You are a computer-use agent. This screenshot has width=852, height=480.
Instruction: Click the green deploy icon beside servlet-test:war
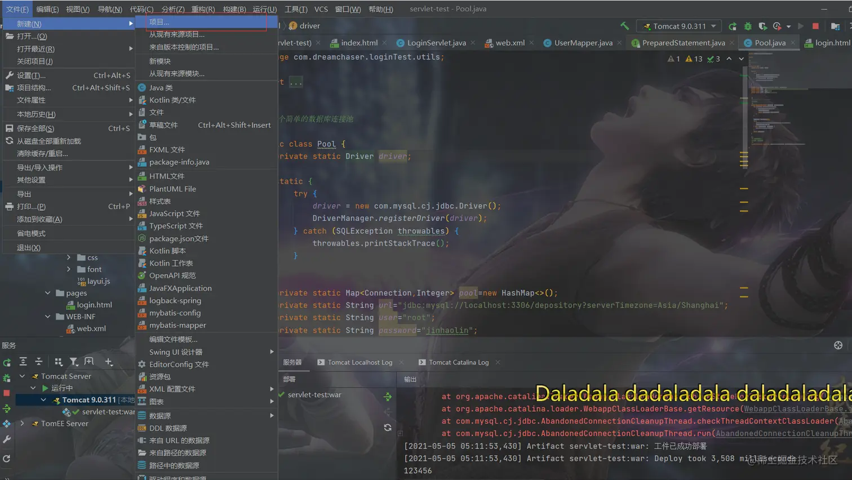pos(388,397)
